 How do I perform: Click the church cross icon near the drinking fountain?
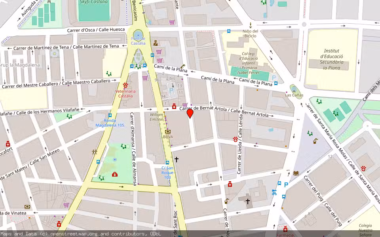coord(248,201)
